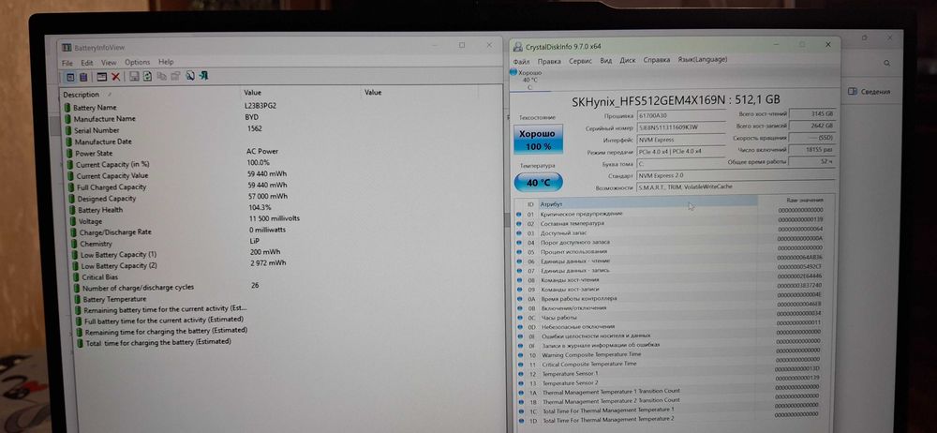The height and width of the screenshot is (433, 937).
Task: Click the Всего хост-записей value 2642 GB
Action: pyautogui.click(x=811, y=126)
